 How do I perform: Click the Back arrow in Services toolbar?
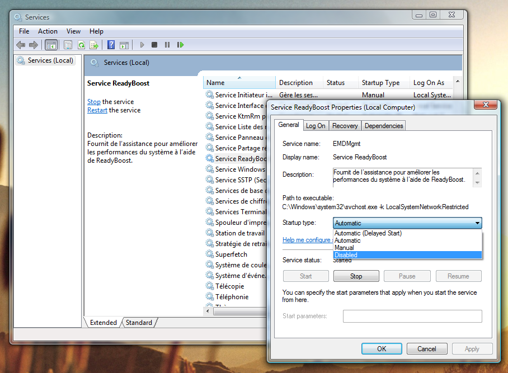tap(21, 45)
